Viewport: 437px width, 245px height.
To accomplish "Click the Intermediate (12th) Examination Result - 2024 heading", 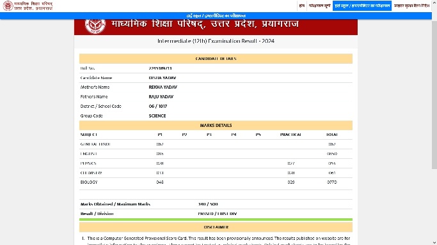I will (216, 41).
